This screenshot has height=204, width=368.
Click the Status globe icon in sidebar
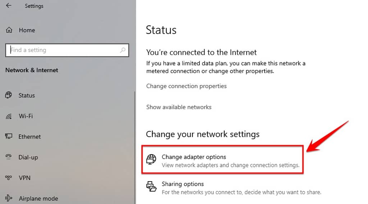(9, 95)
